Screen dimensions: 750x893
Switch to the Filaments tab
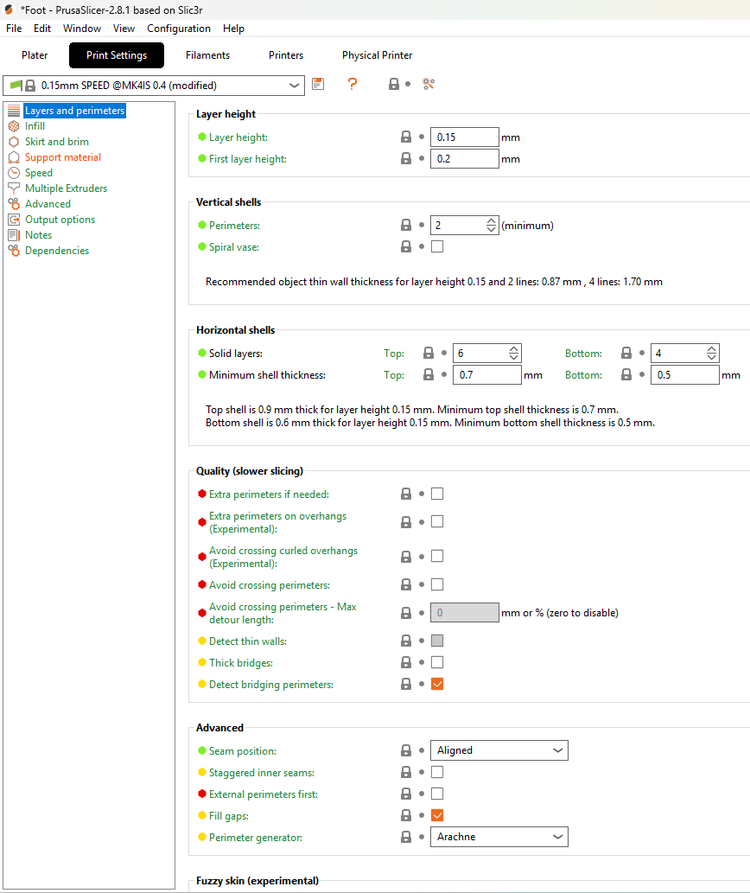pyautogui.click(x=207, y=55)
